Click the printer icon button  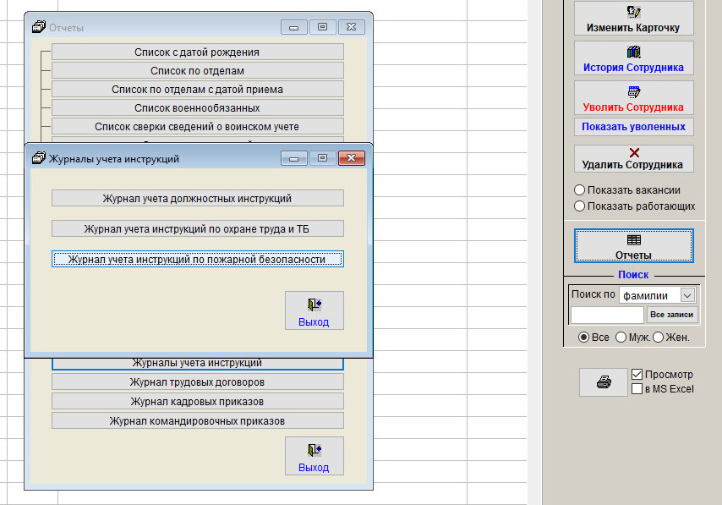pyautogui.click(x=604, y=382)
